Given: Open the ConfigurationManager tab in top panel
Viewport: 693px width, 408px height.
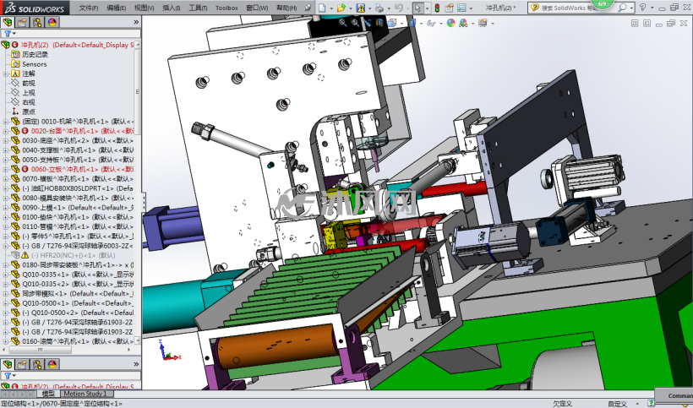Looking at the screenshot, I should pos(37,22).
